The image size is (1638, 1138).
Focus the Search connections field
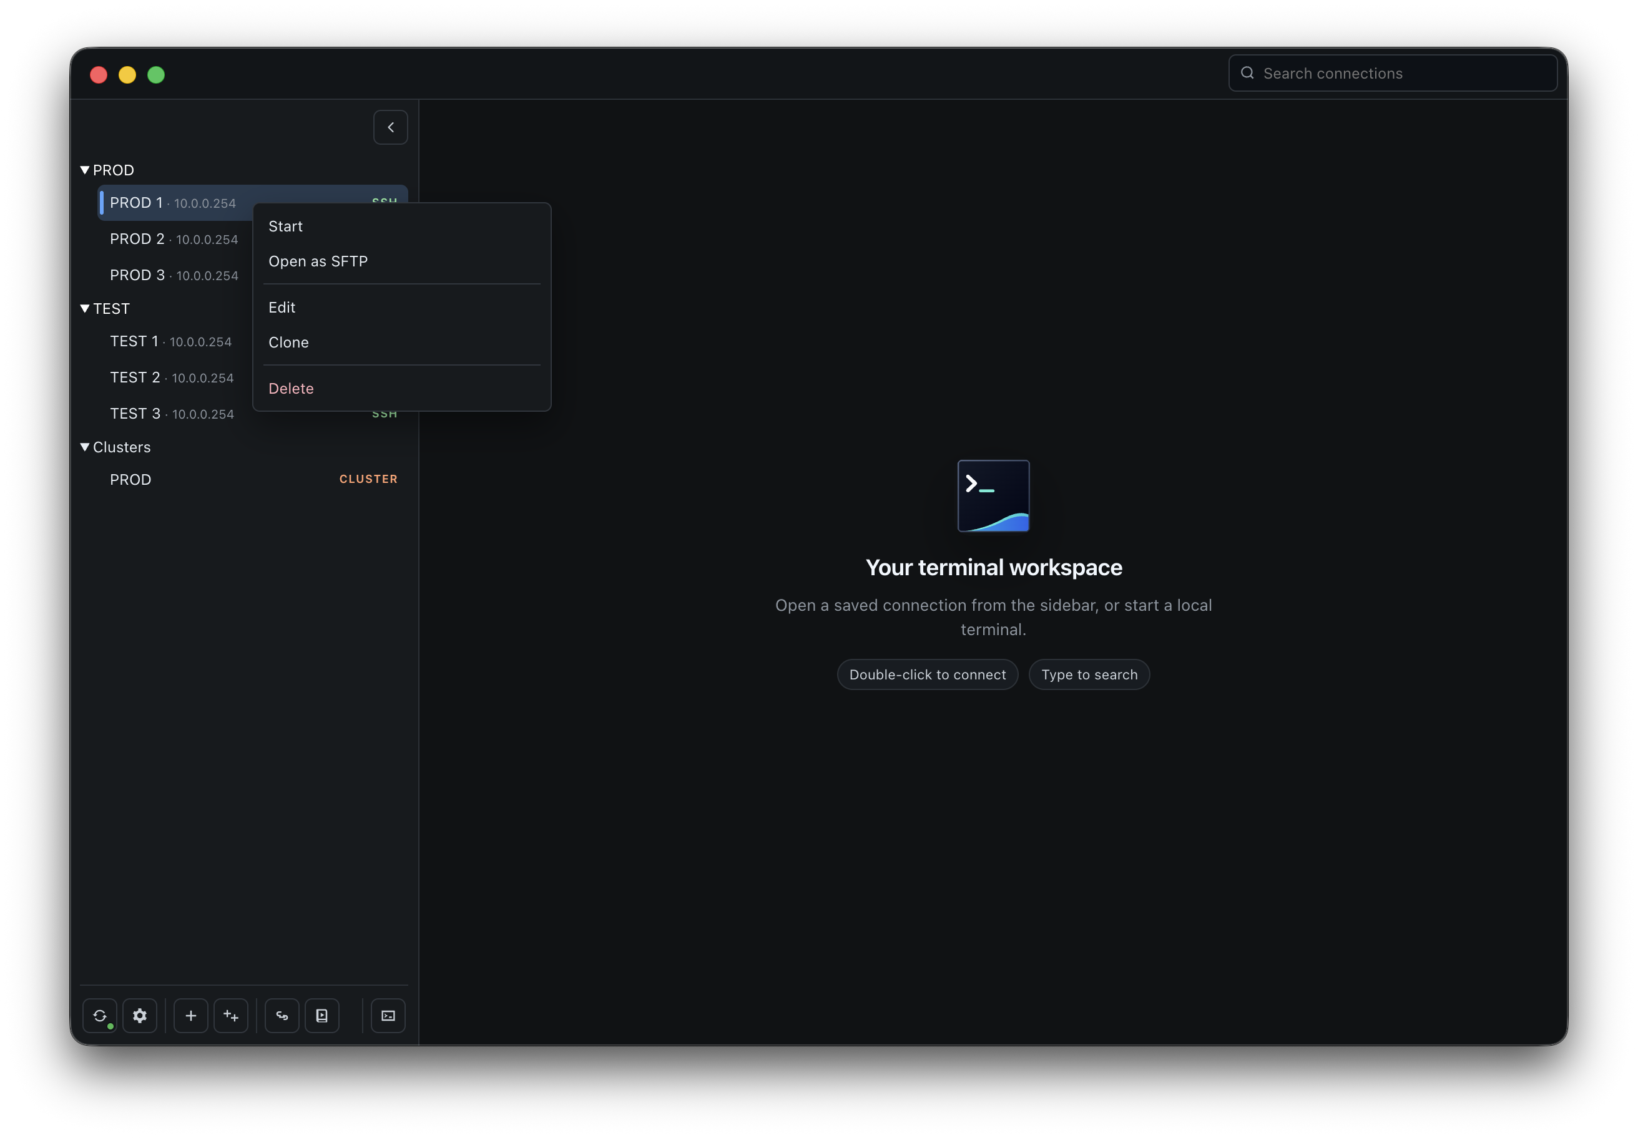(1392, 73)
